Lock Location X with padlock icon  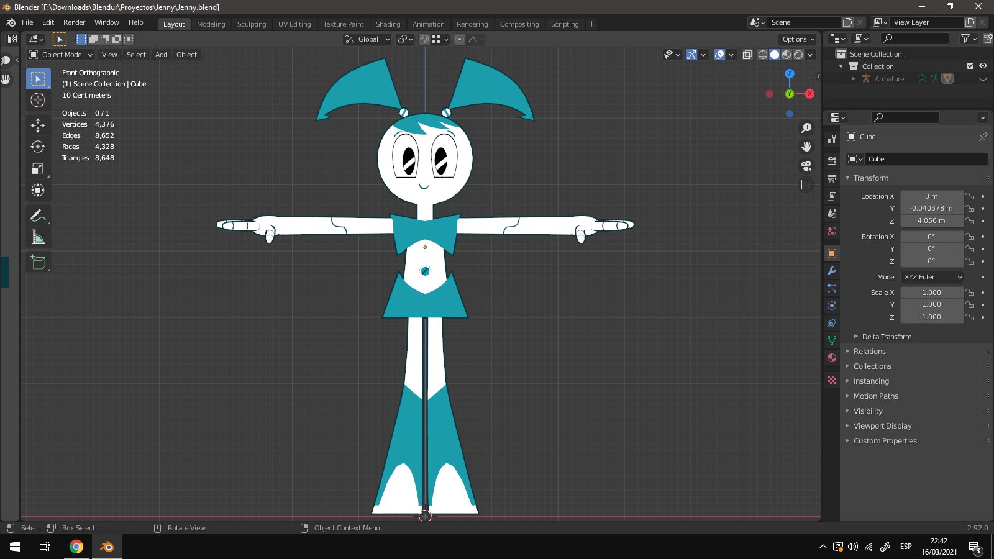(970, 196)
